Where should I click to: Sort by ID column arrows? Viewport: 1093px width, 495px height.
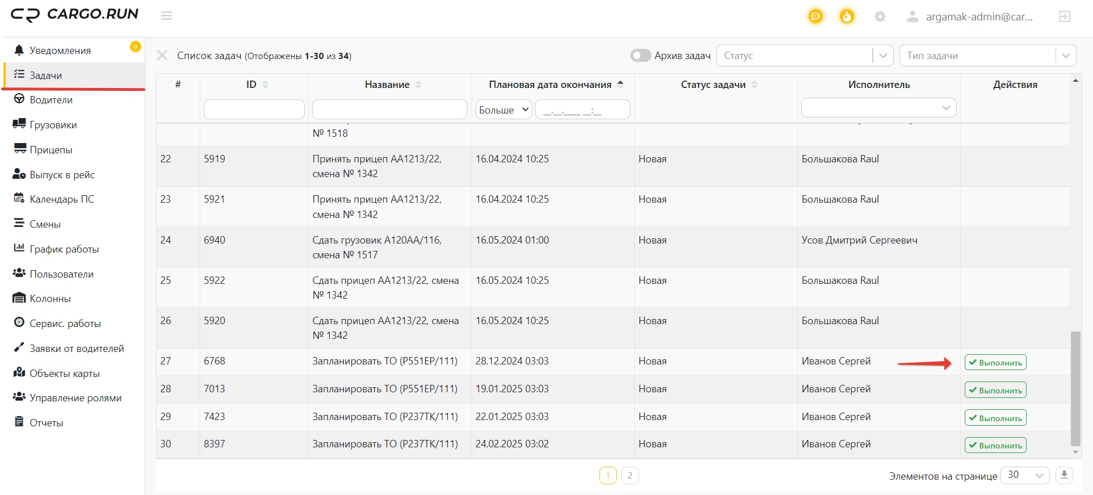[x=265, y=85]
